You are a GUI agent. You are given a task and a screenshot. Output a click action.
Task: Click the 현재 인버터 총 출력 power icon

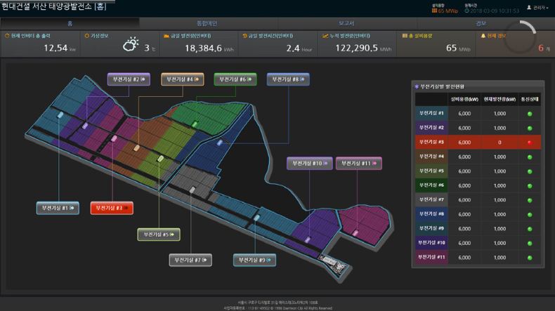[7, 36]
